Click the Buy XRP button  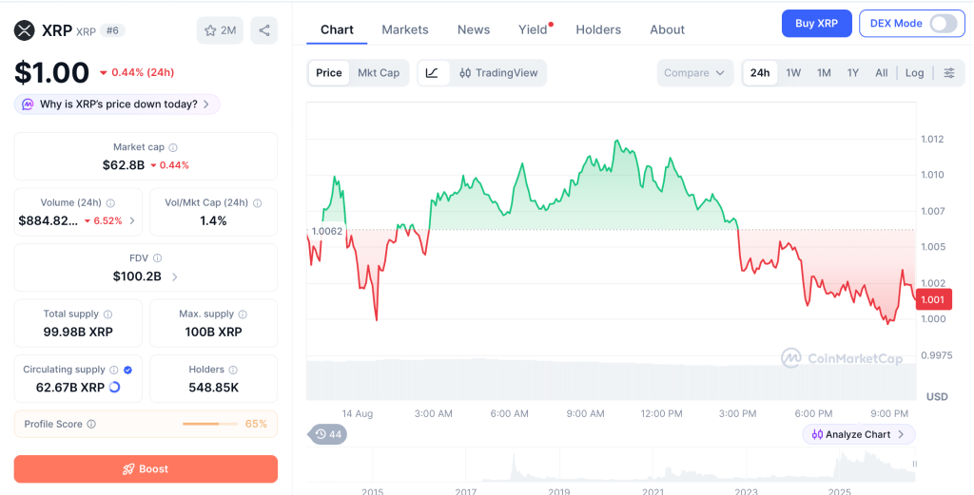[817, 24]
